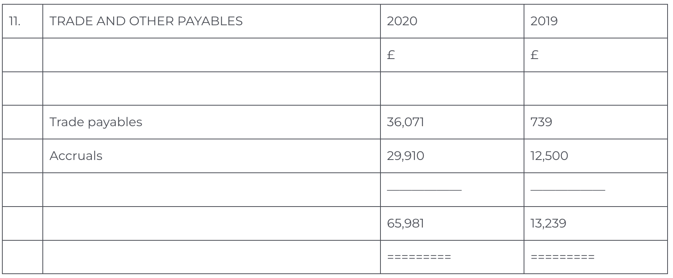Click the empty cell left of Trade payables

click(x=23, y=122)
